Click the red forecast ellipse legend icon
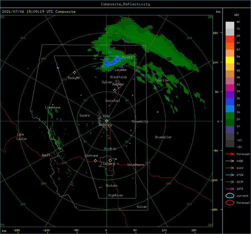This screenshot has height=234, width=251. click(x=230, y=203)
